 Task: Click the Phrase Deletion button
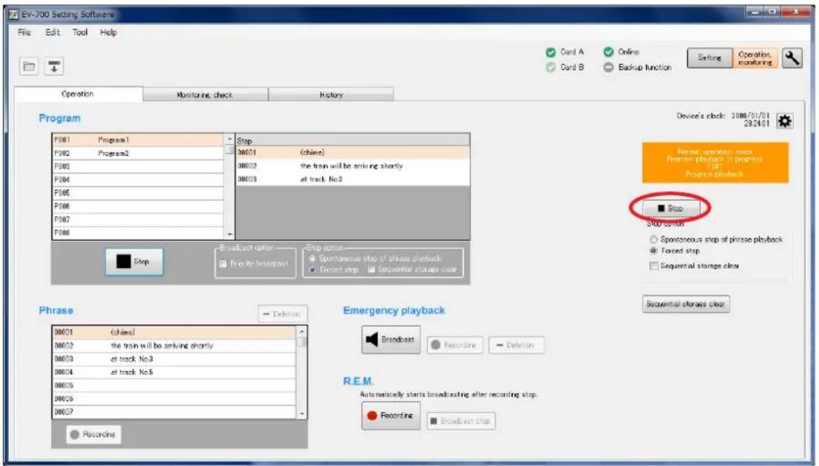pos(282,314)
